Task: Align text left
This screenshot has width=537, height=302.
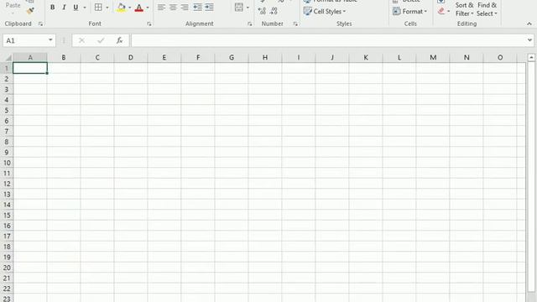Action: tap(161, 8)
